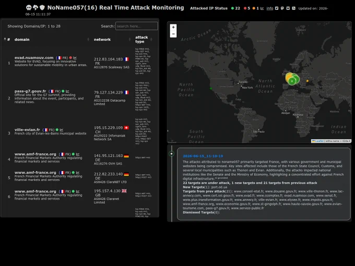
Task: Click UK flag next to 195.157.4.130
Action: tap(124, 191)
